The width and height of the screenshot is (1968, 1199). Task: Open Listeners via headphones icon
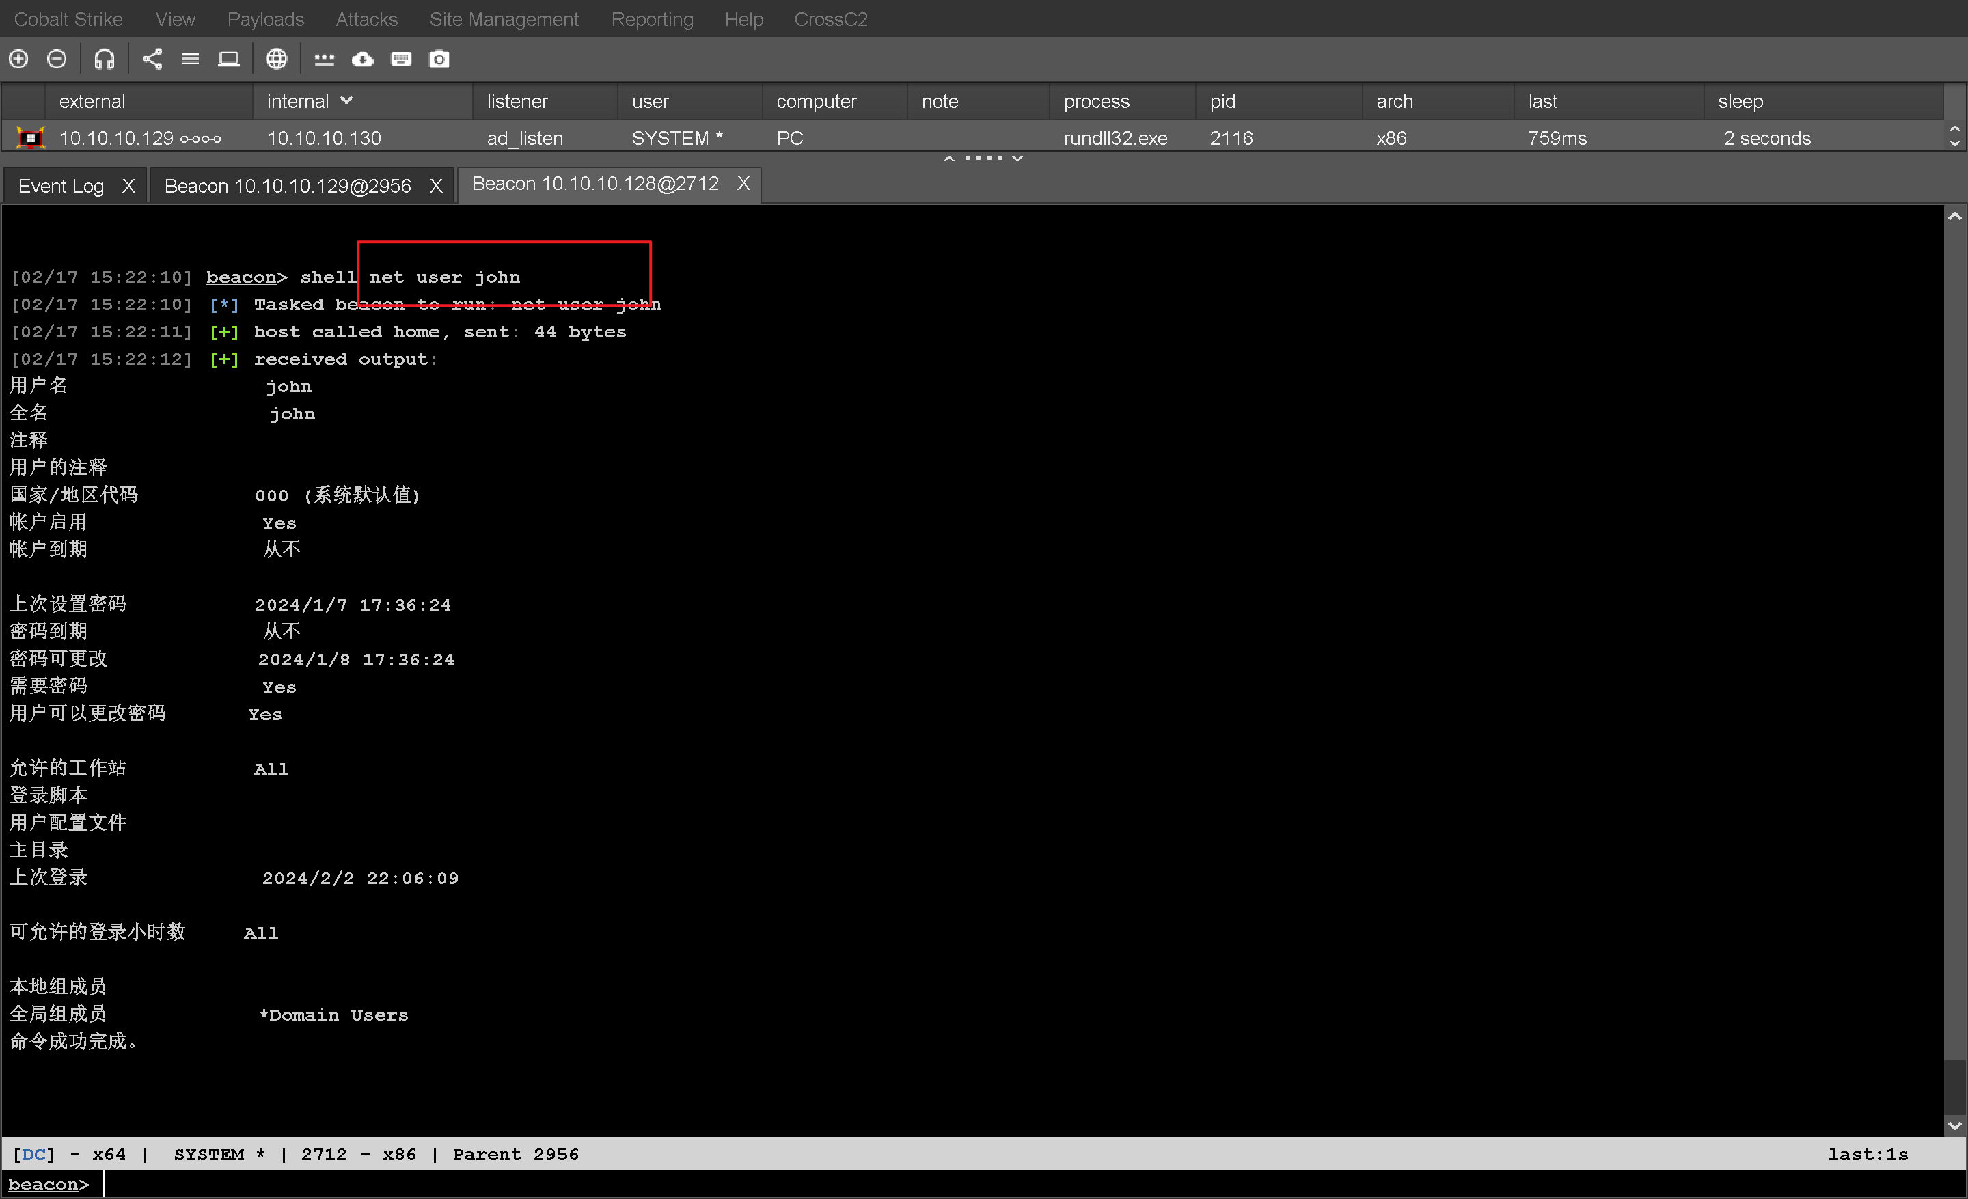coord(104,59)
